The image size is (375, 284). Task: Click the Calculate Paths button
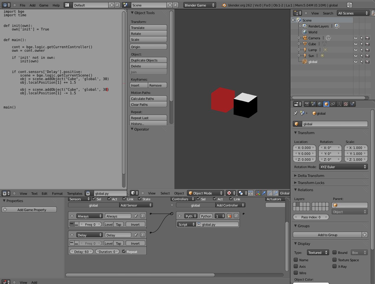pos(148,98)
